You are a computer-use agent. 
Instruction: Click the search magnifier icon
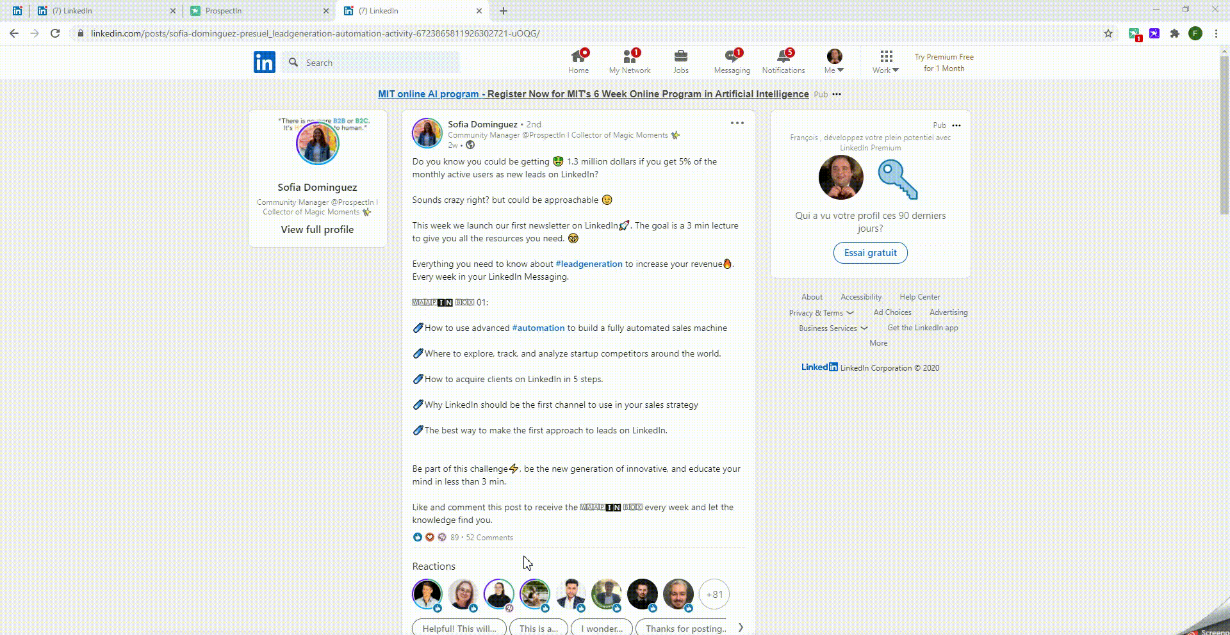click(293, 62)
